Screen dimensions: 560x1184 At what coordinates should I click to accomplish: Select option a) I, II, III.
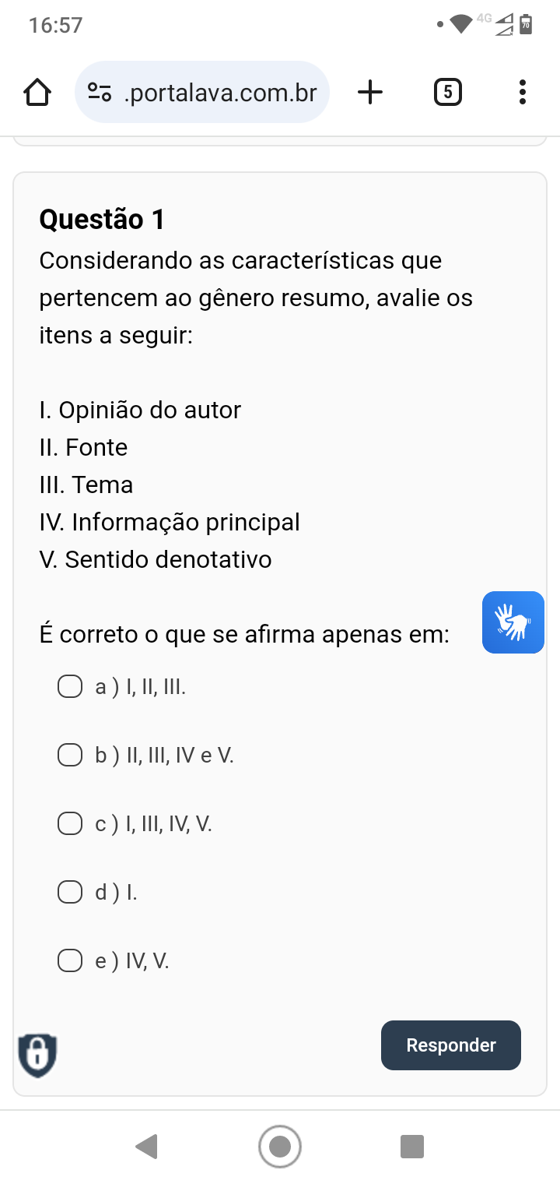coord(70,687)
